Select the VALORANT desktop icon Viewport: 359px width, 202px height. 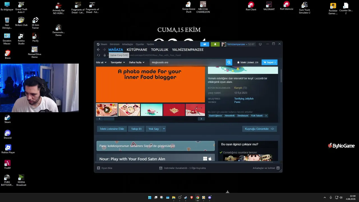pyautogui.click(x=269, y=6)
